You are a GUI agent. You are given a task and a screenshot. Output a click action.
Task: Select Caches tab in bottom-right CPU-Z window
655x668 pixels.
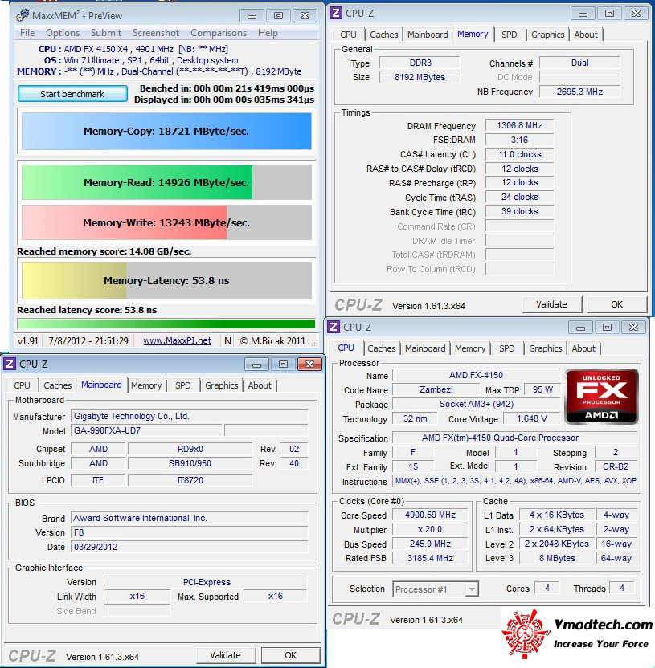(x=381, y=348)
